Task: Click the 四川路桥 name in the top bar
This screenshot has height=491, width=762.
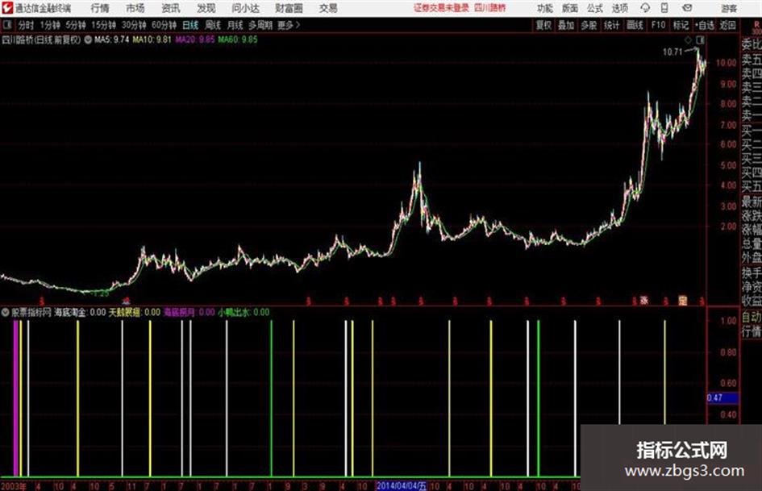Action: [490, 8]
